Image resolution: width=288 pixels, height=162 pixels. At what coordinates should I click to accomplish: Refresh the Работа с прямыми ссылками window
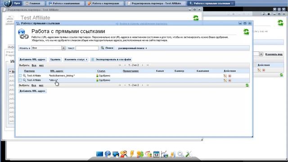click(246, 32)
